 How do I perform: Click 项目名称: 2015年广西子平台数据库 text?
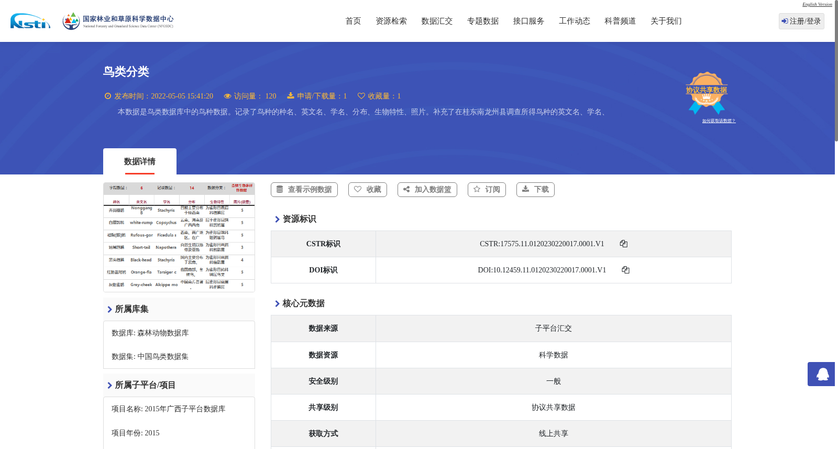coord(169,409)
